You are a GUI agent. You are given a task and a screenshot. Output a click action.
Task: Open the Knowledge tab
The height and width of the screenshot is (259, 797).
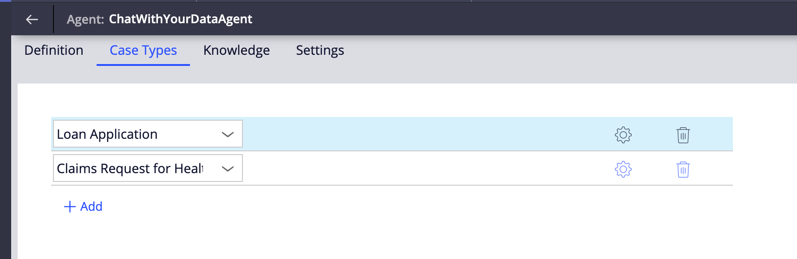pyautogui.click(x=236, y=50)
